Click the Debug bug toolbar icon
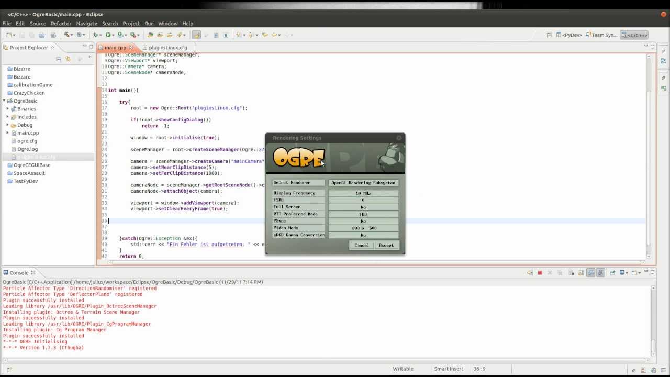Image resolution: width=670 pixels, height=377 pixels. click(96, 35)
